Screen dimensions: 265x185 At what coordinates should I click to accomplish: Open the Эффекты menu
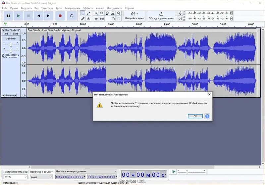[88, 8]
